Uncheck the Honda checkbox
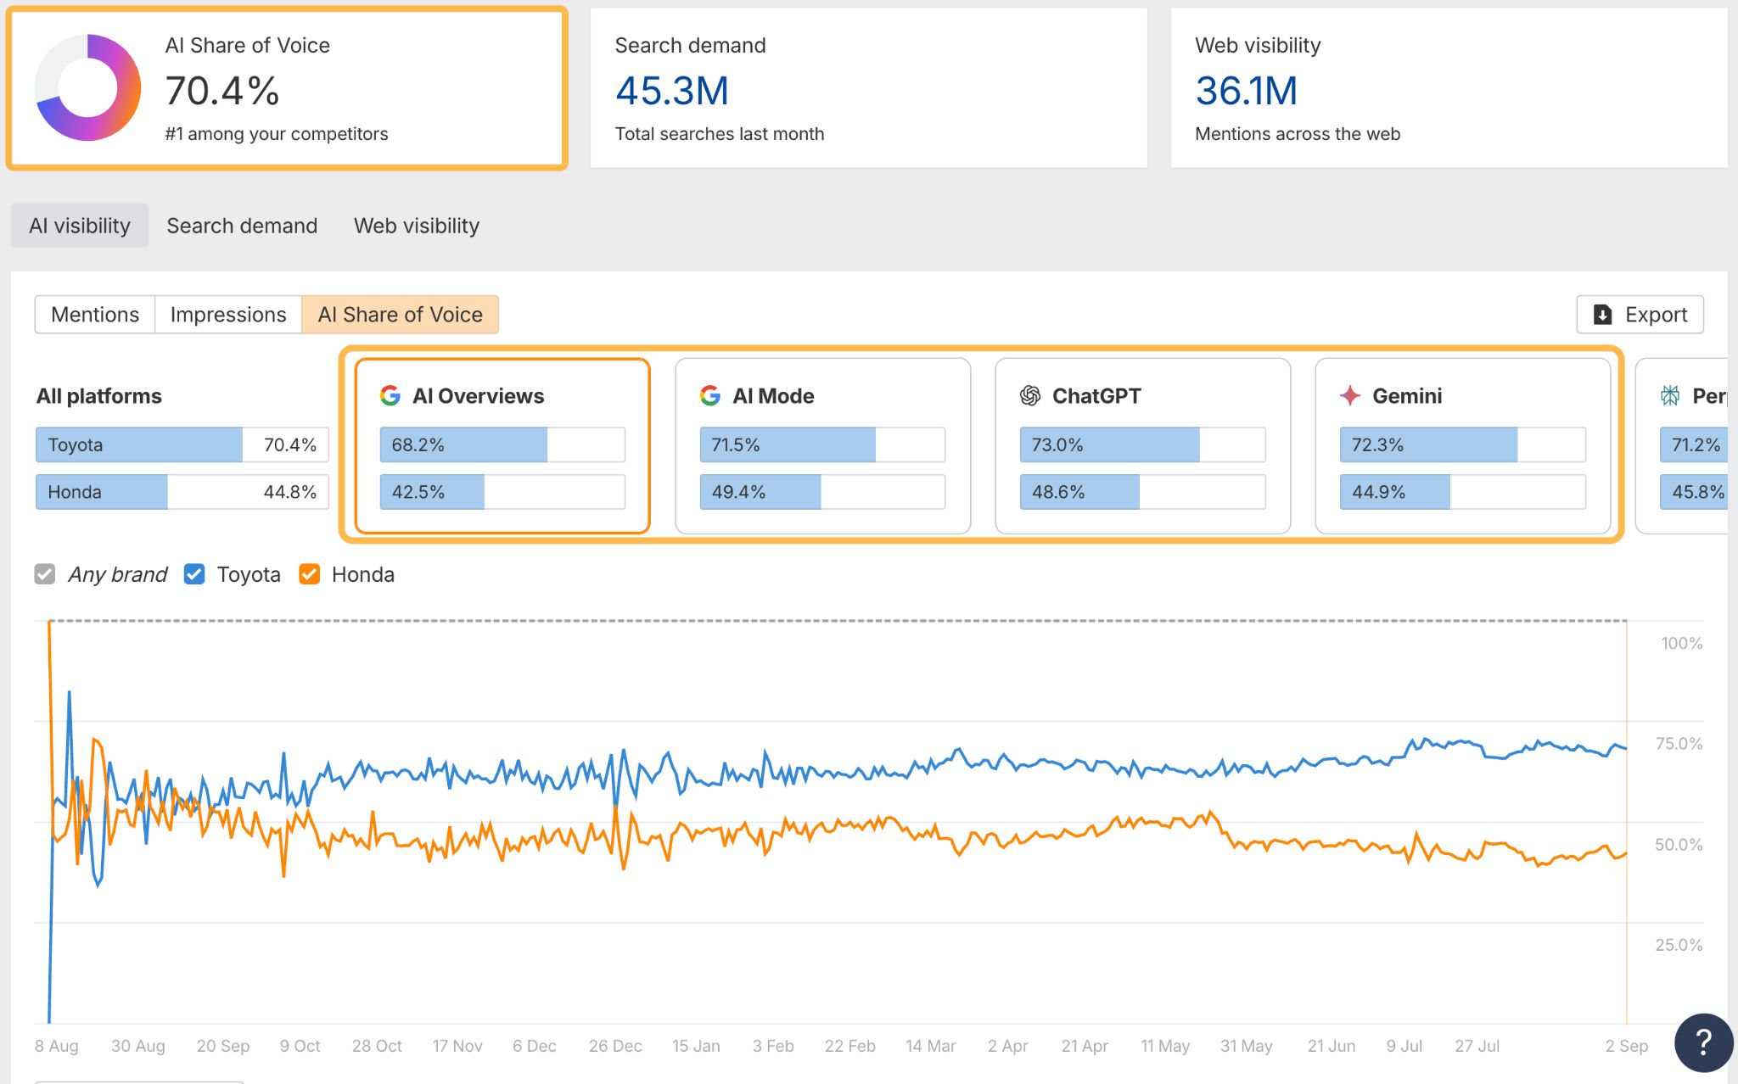The image size is (1738, 1084). click(310, 574)
